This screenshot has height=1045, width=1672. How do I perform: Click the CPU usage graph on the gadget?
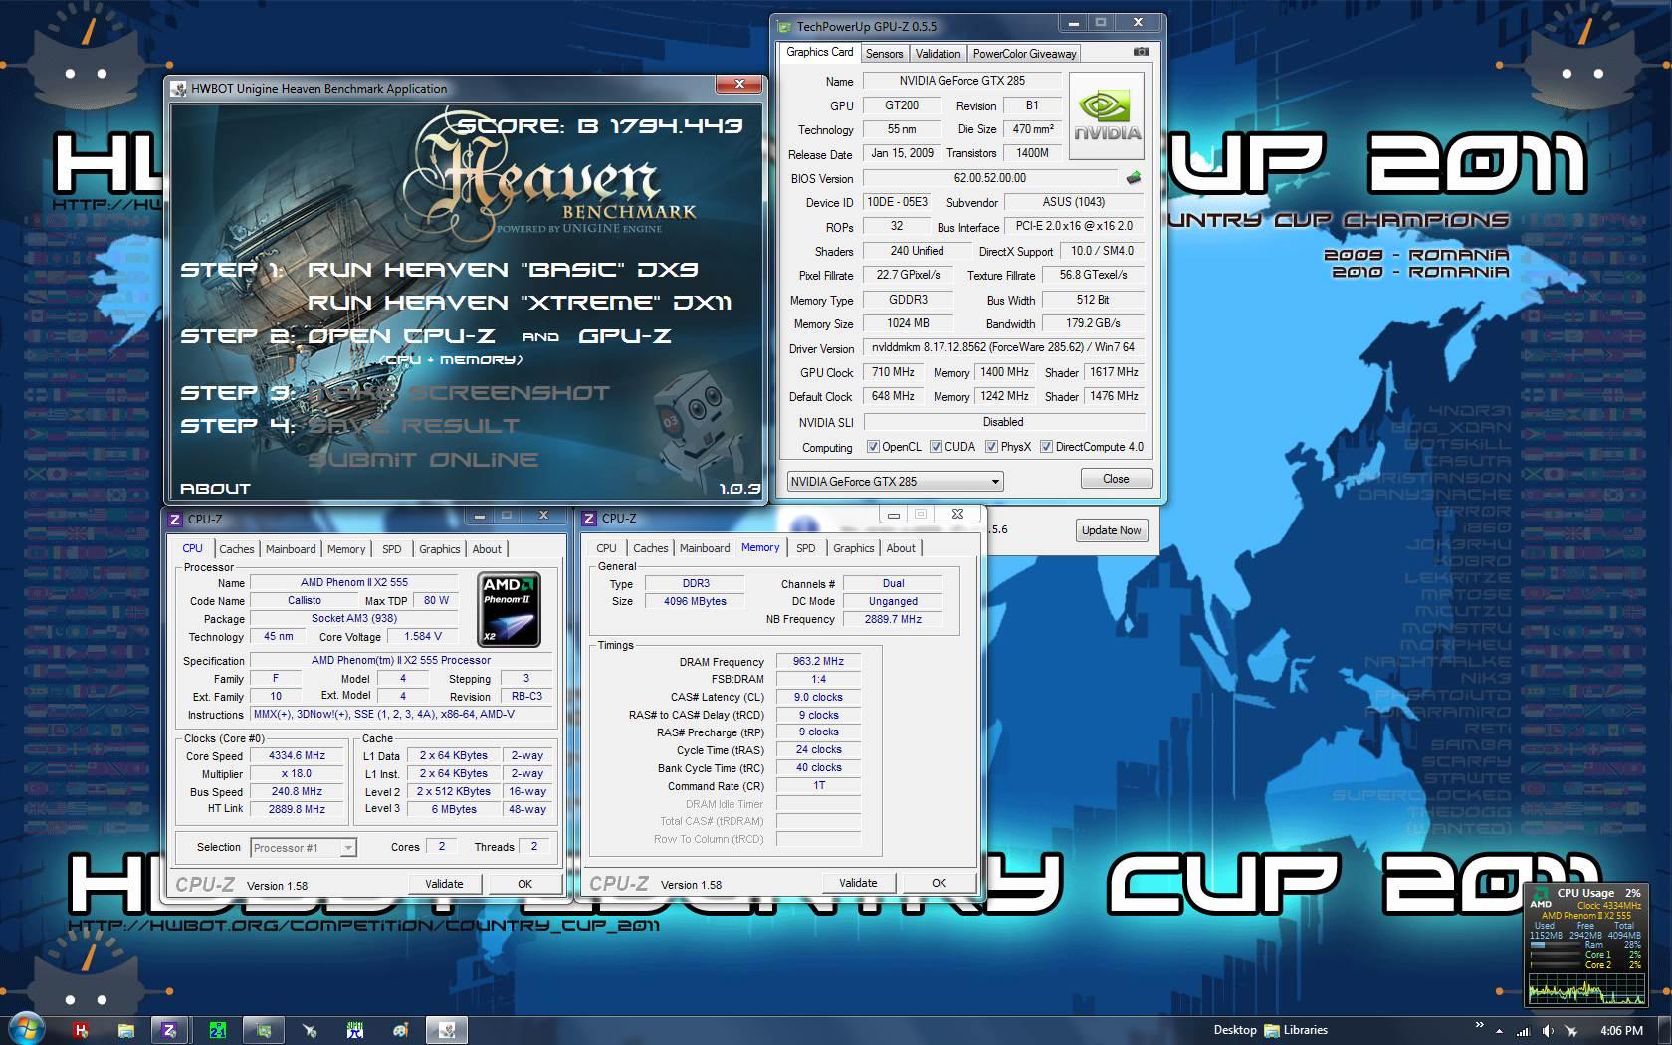tap(1585, 989)
